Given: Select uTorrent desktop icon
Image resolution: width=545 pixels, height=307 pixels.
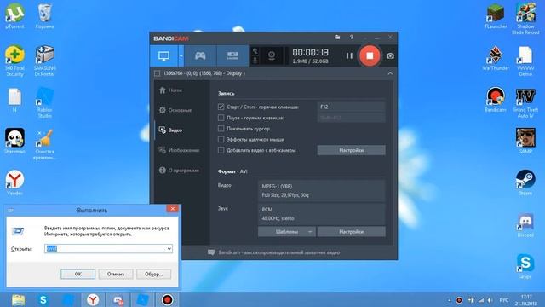Looking at the screenshot, I should tap(14, 16).
